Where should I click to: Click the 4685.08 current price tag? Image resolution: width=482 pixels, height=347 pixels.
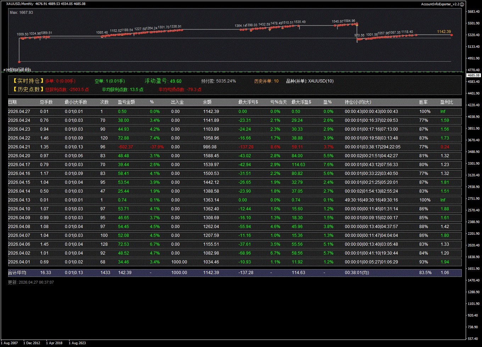tap(473, 75)
